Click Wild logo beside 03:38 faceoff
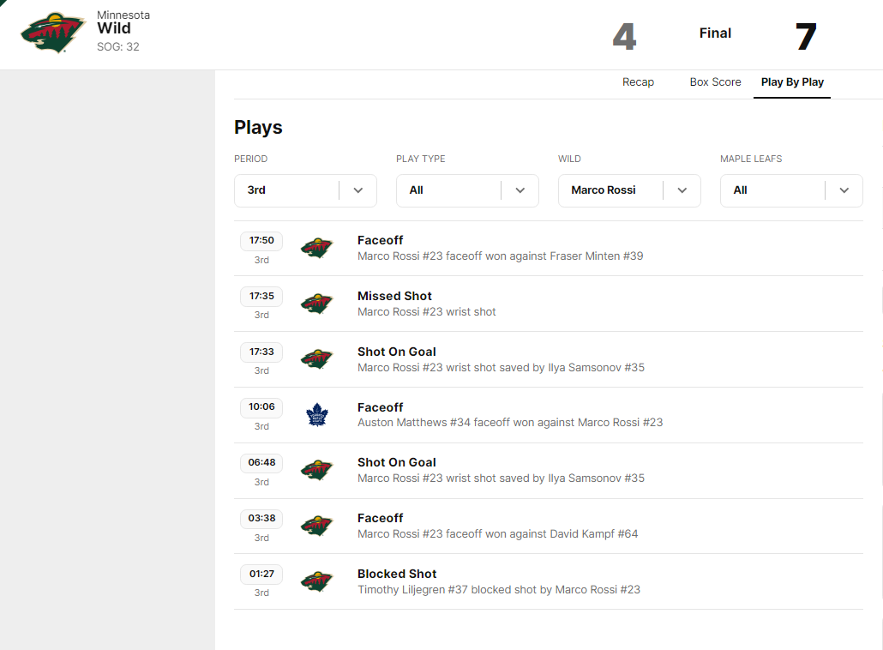 (316, 526)
